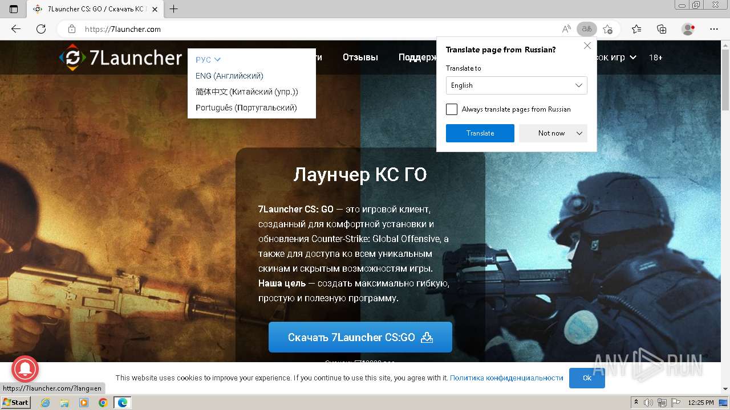Open the browser profile avatar
730x410 pixels.
pyautogui.click(x=688, y=29)
